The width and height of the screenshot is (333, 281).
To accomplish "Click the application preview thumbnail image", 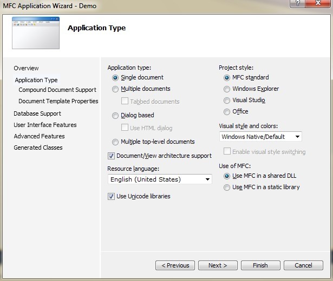I will pos(36,33).
